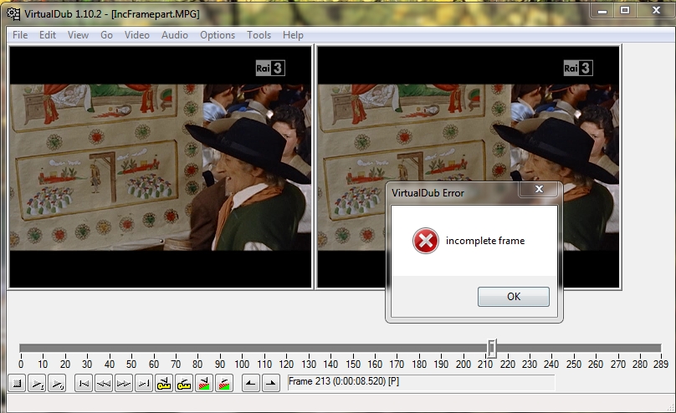Viewport: 676px width, 413px height.
Task: Click OK in the VirtualDub Error dialog
Action: click(514, 297)
